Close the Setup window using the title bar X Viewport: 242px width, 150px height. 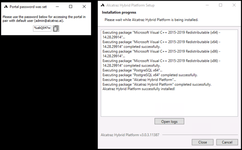point(234,5)
